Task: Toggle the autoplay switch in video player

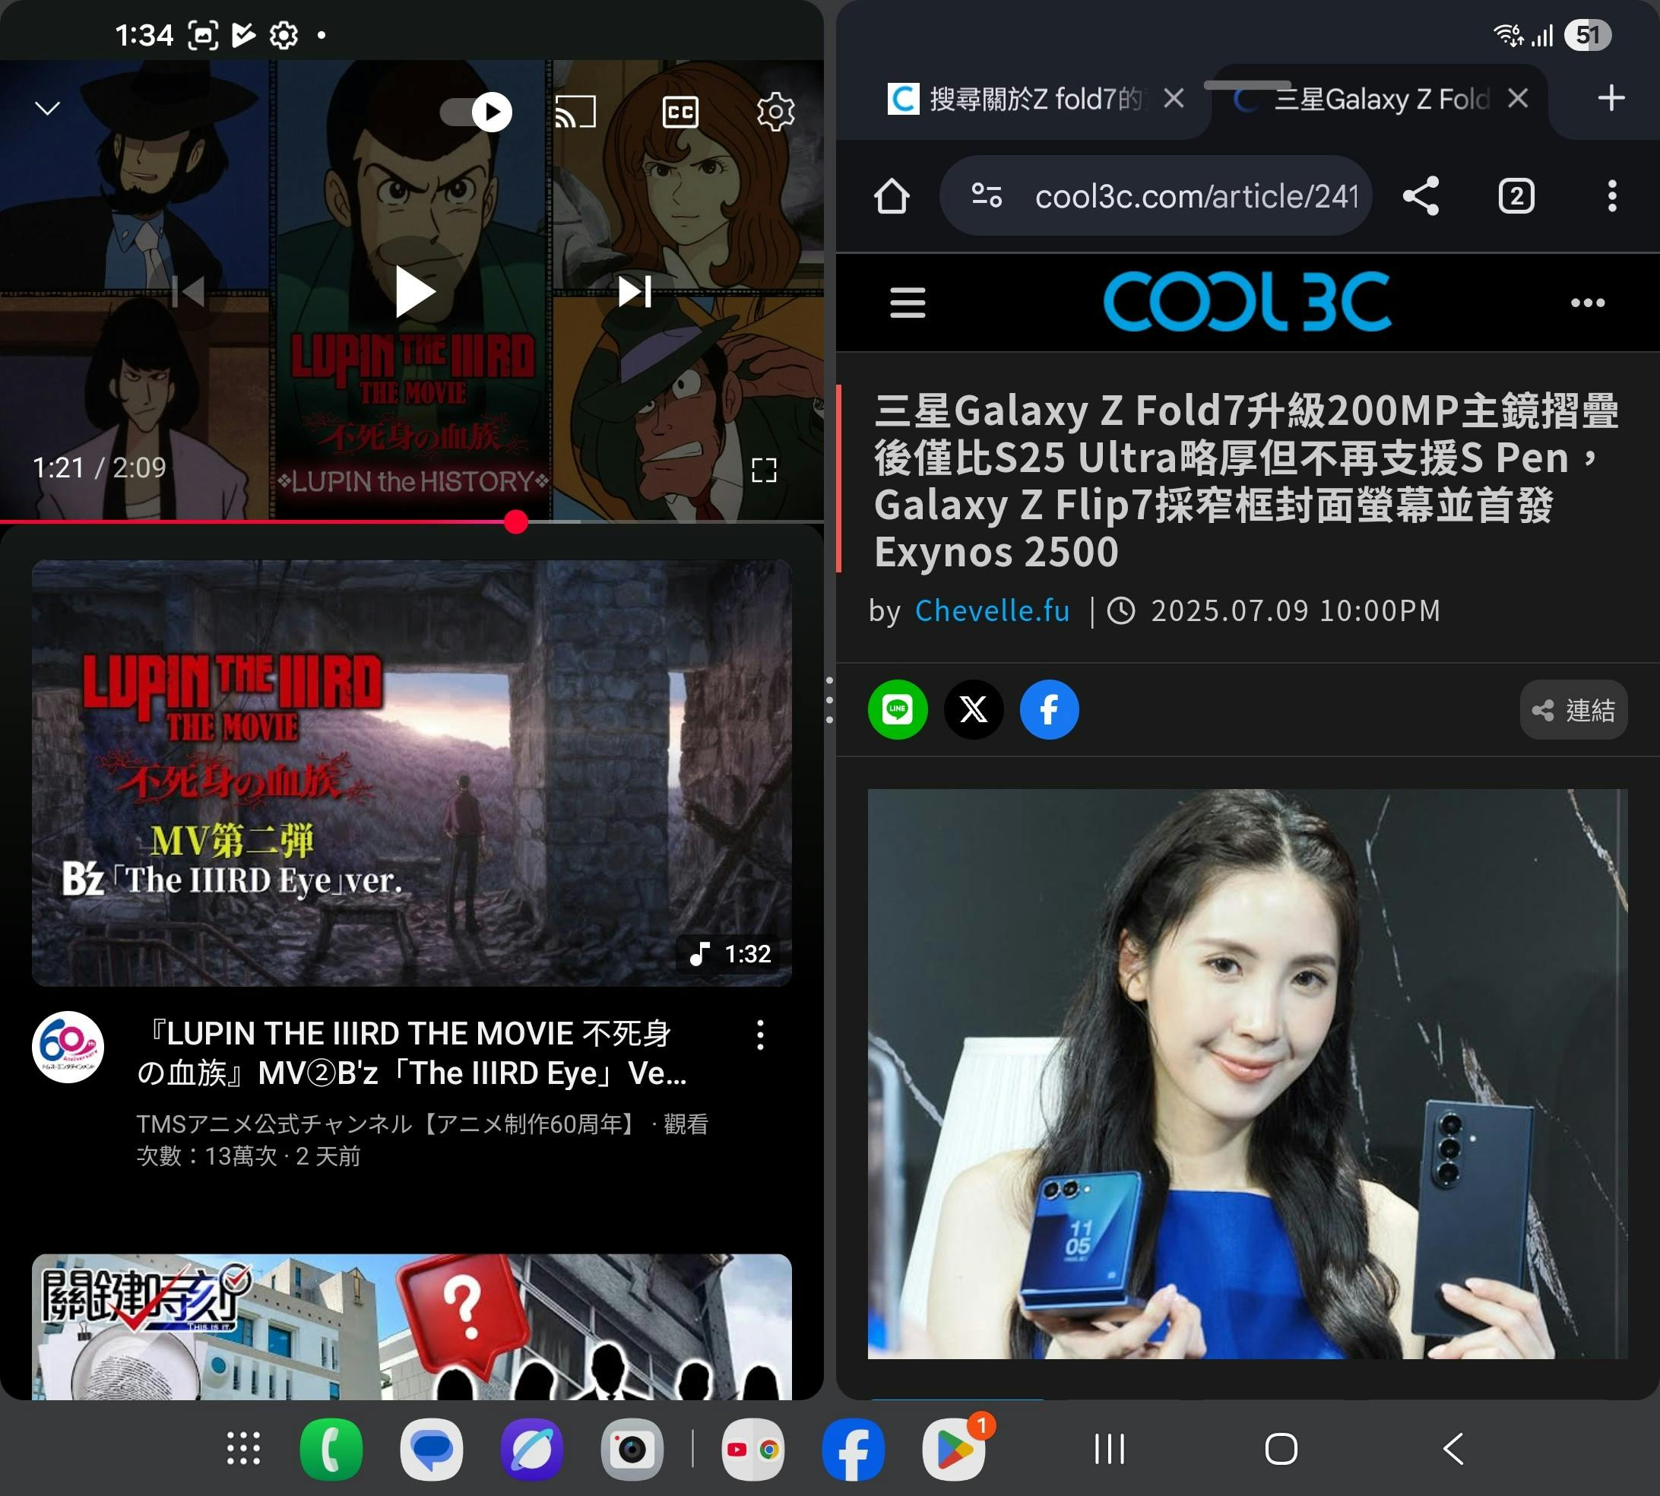Action: [476, 112]
